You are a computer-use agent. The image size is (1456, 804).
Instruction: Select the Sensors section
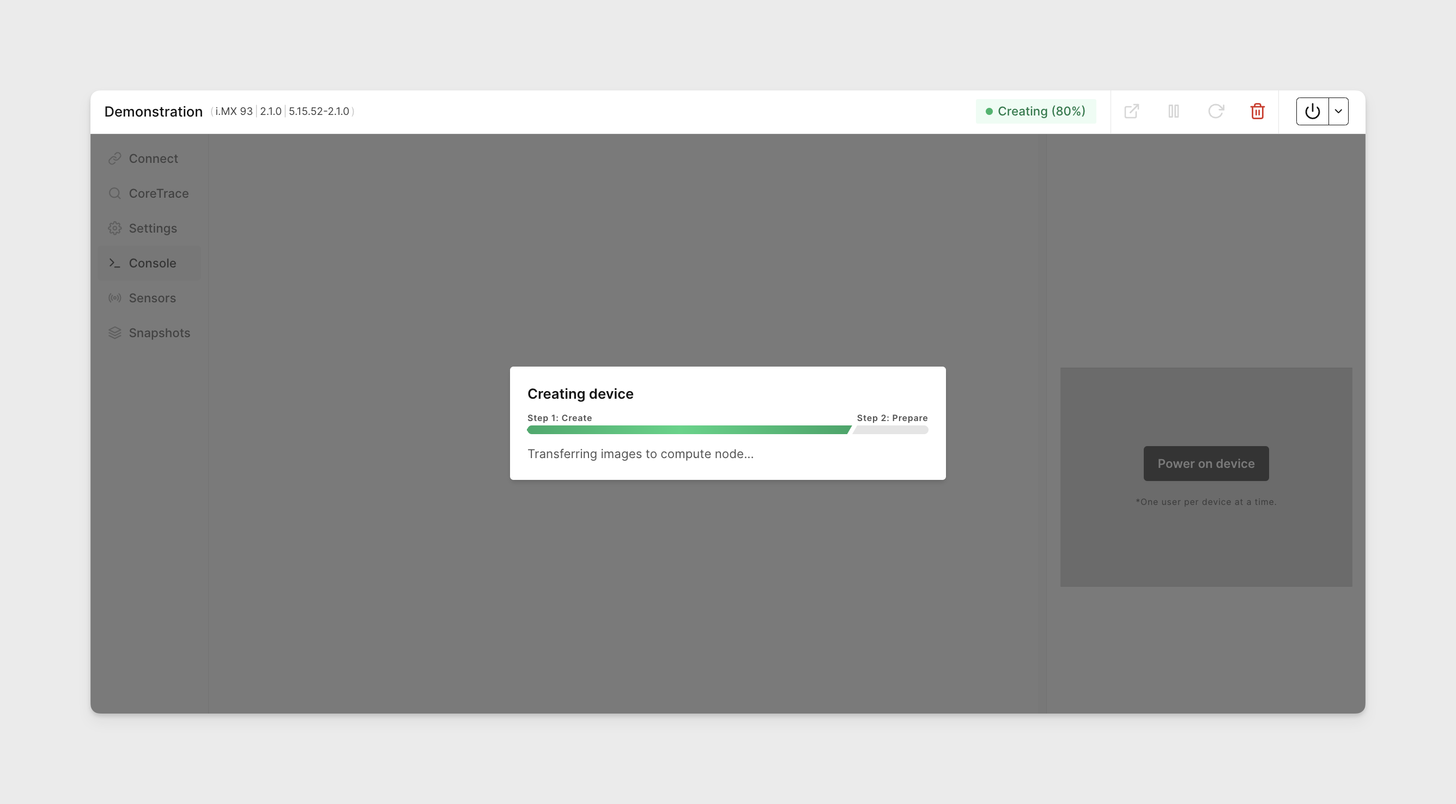[153, 298]
